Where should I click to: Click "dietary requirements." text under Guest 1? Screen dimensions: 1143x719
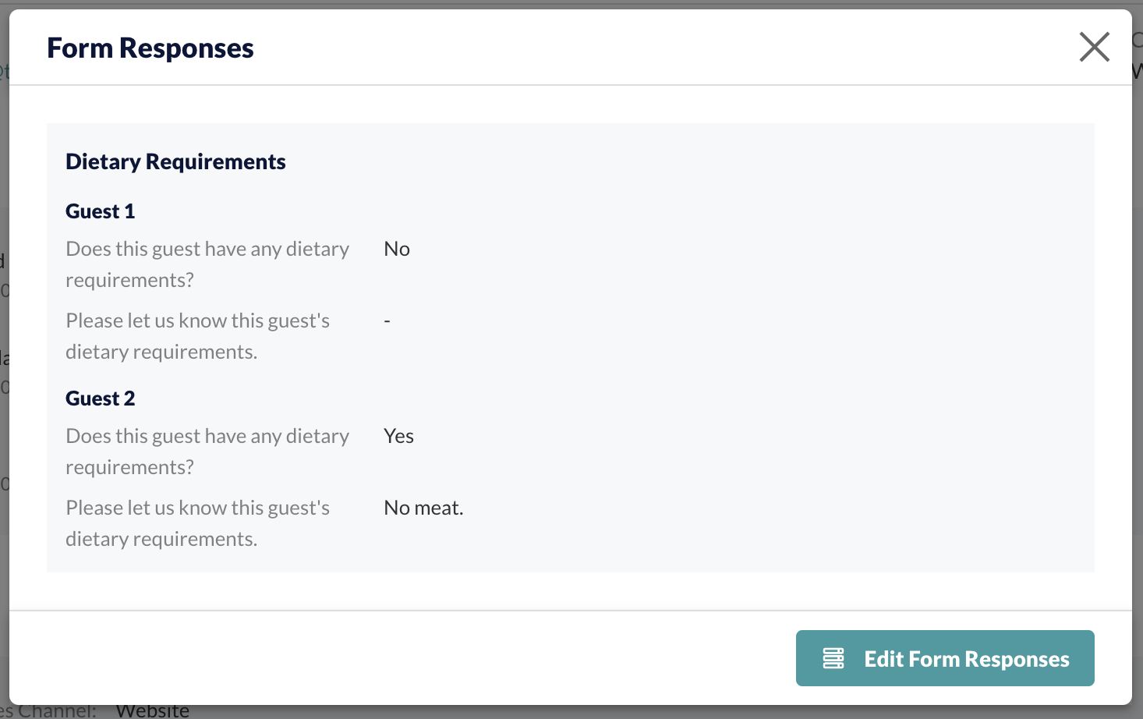point(161,352)
